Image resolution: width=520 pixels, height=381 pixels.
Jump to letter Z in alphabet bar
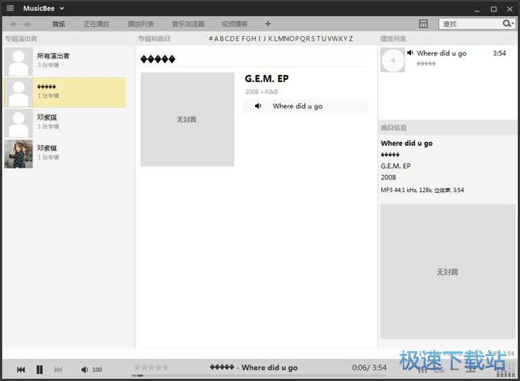pos(351,38)
